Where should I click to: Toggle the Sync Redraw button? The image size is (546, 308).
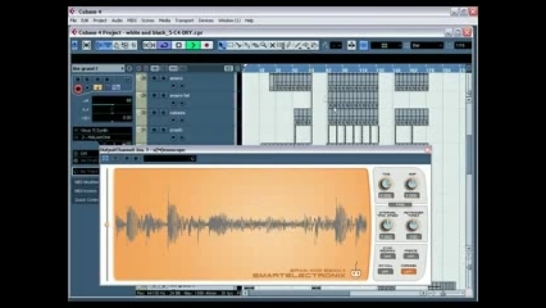click(387, 256)
